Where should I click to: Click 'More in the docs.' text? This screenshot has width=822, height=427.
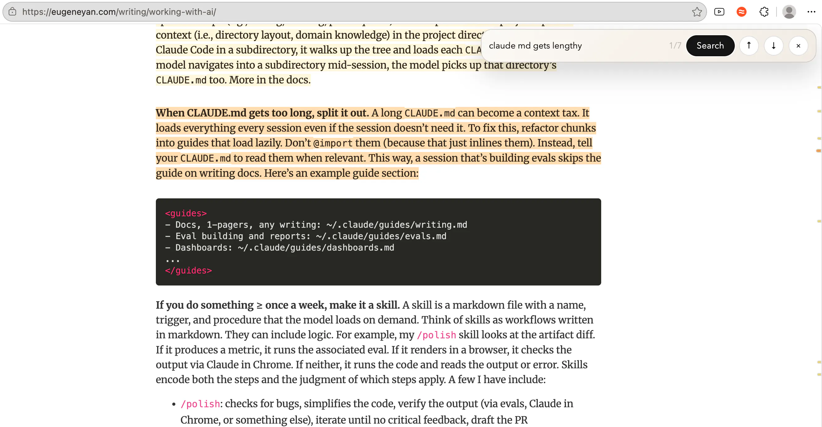[270, 80]
